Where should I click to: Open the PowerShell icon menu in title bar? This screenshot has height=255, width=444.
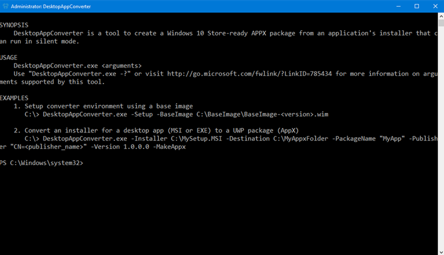(5, 6)
